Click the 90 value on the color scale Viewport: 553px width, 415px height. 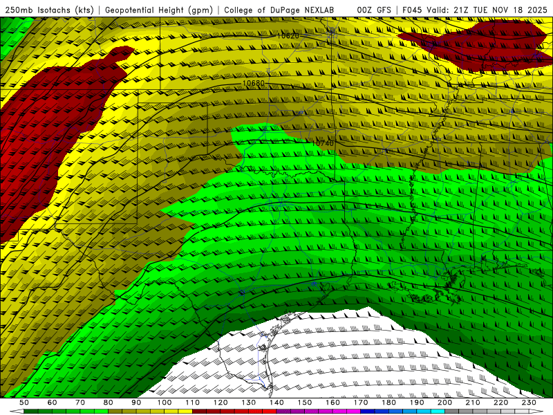pyautogui.click(x=136, y=403)
